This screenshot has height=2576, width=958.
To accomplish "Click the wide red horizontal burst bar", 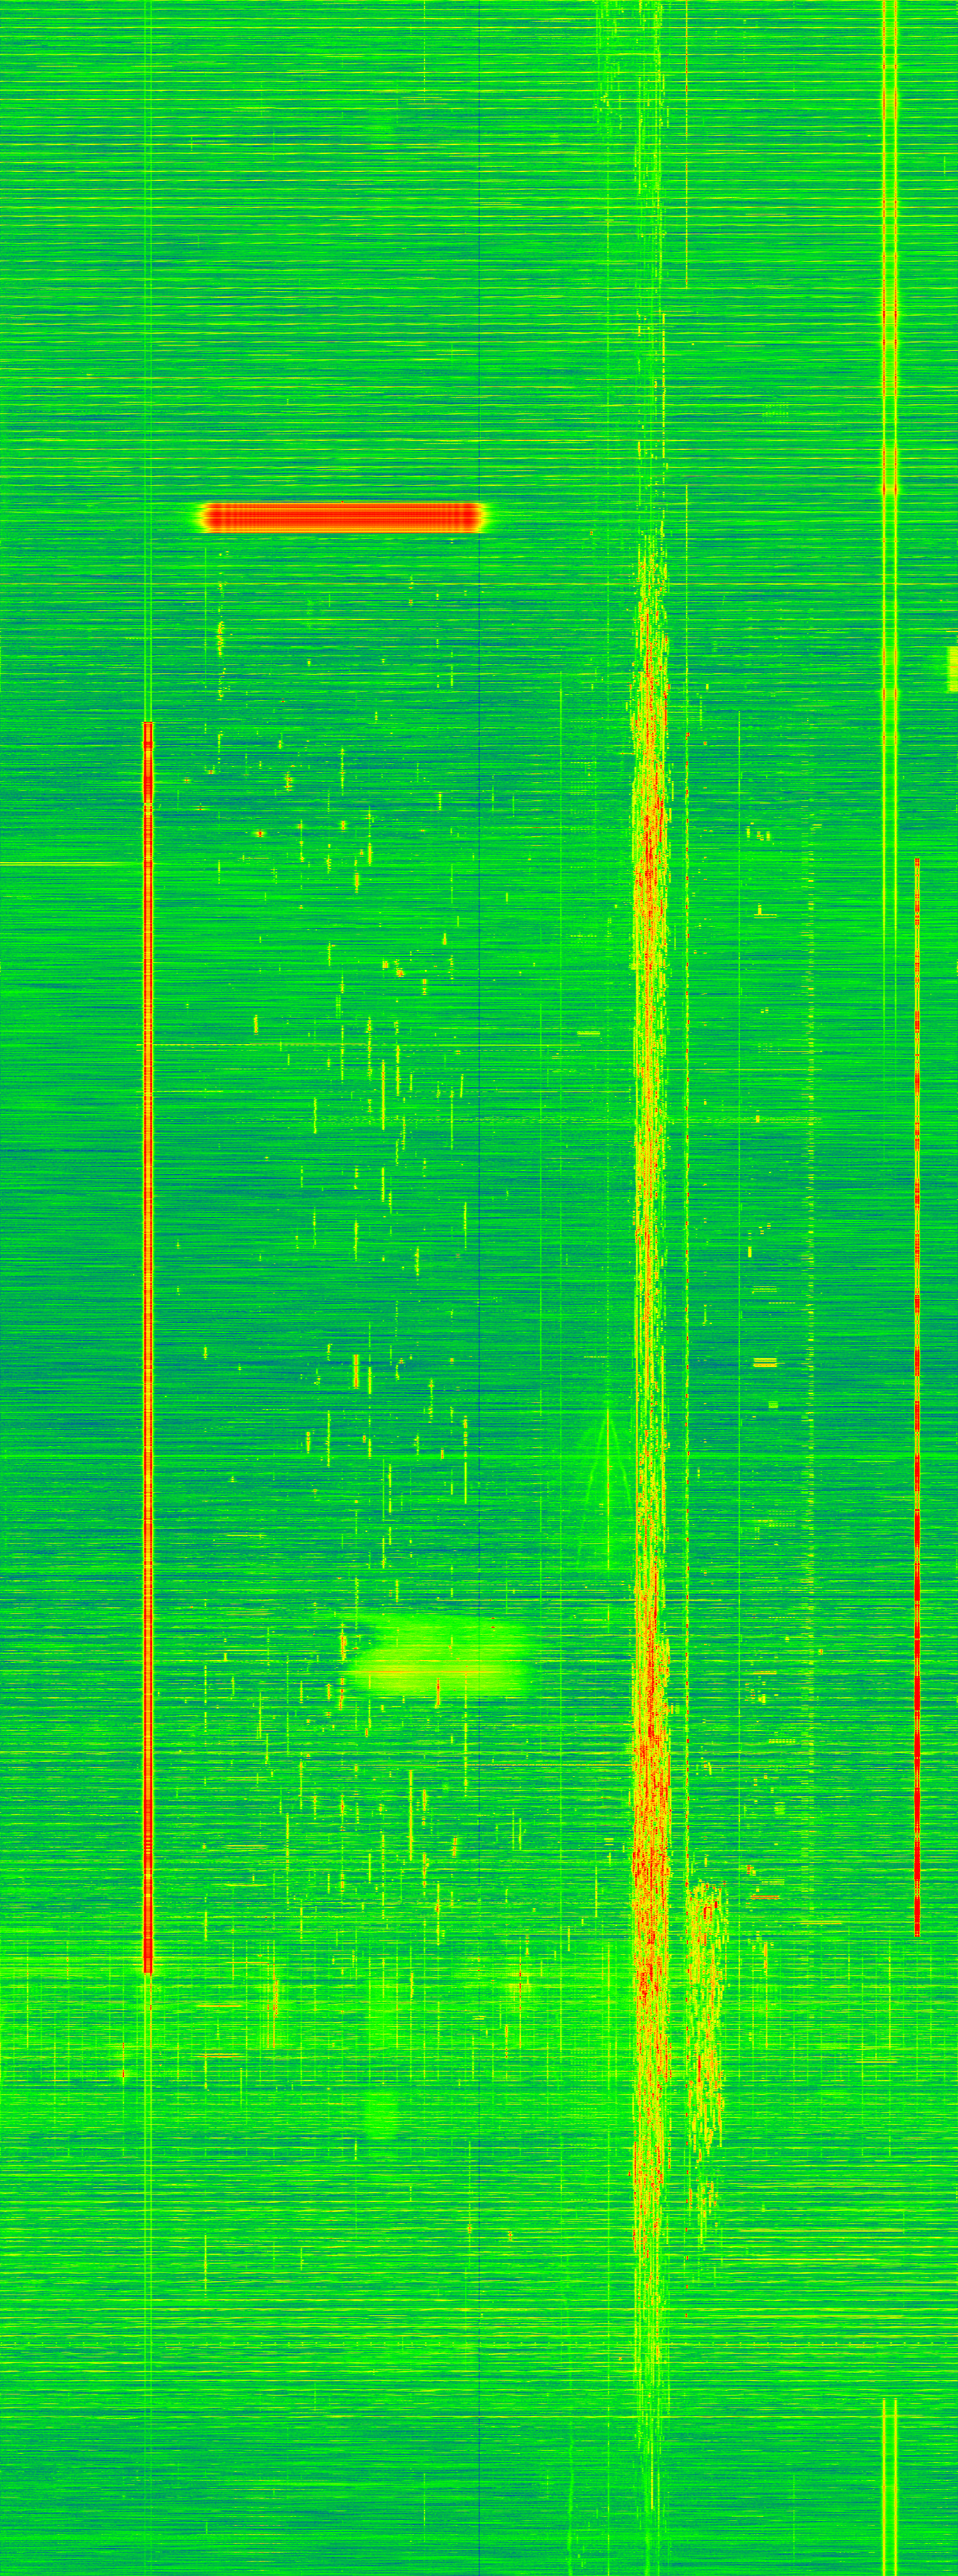I will (x=344, y=517).
